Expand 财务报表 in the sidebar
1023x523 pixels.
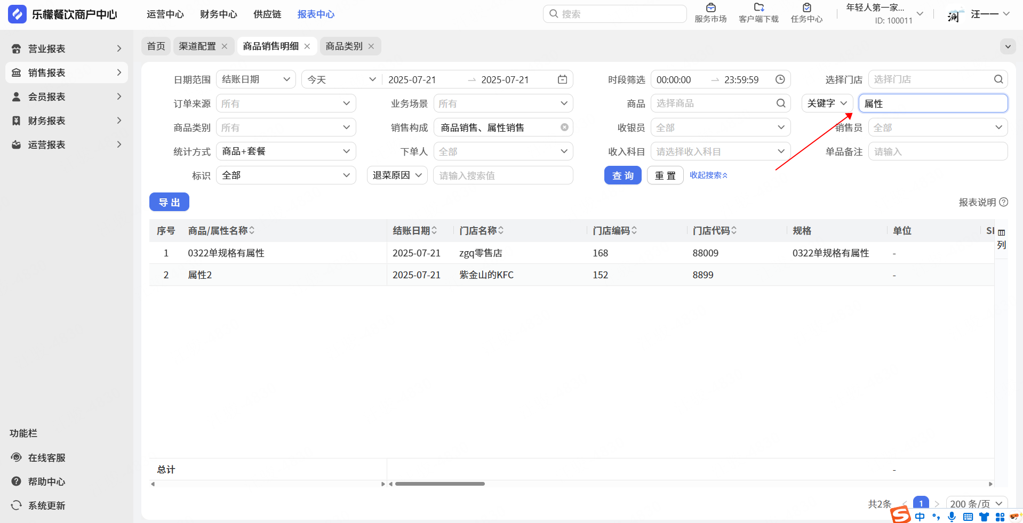coord(67,120)
